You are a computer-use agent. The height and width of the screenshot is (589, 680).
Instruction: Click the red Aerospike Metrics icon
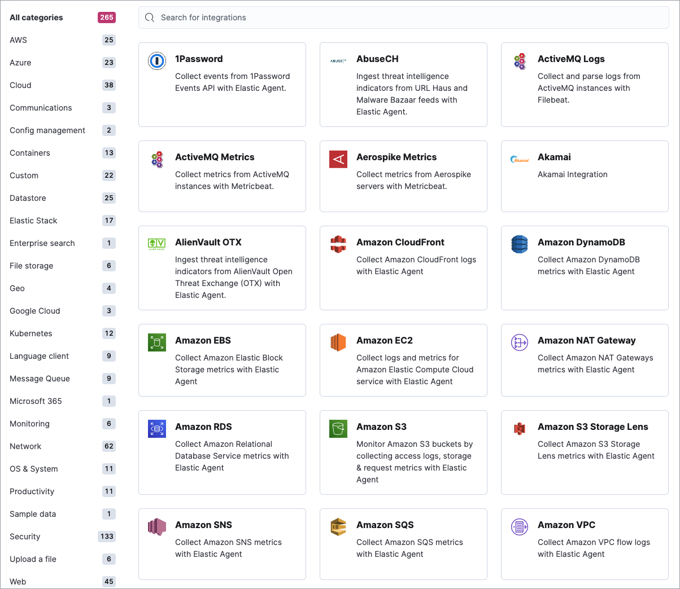[338, 159]
